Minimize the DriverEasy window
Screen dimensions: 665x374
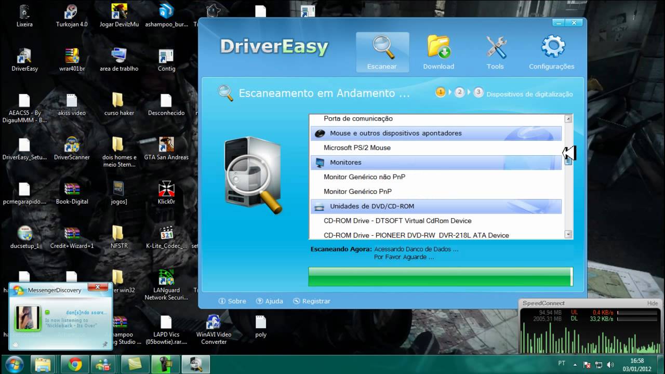point(558,23)
